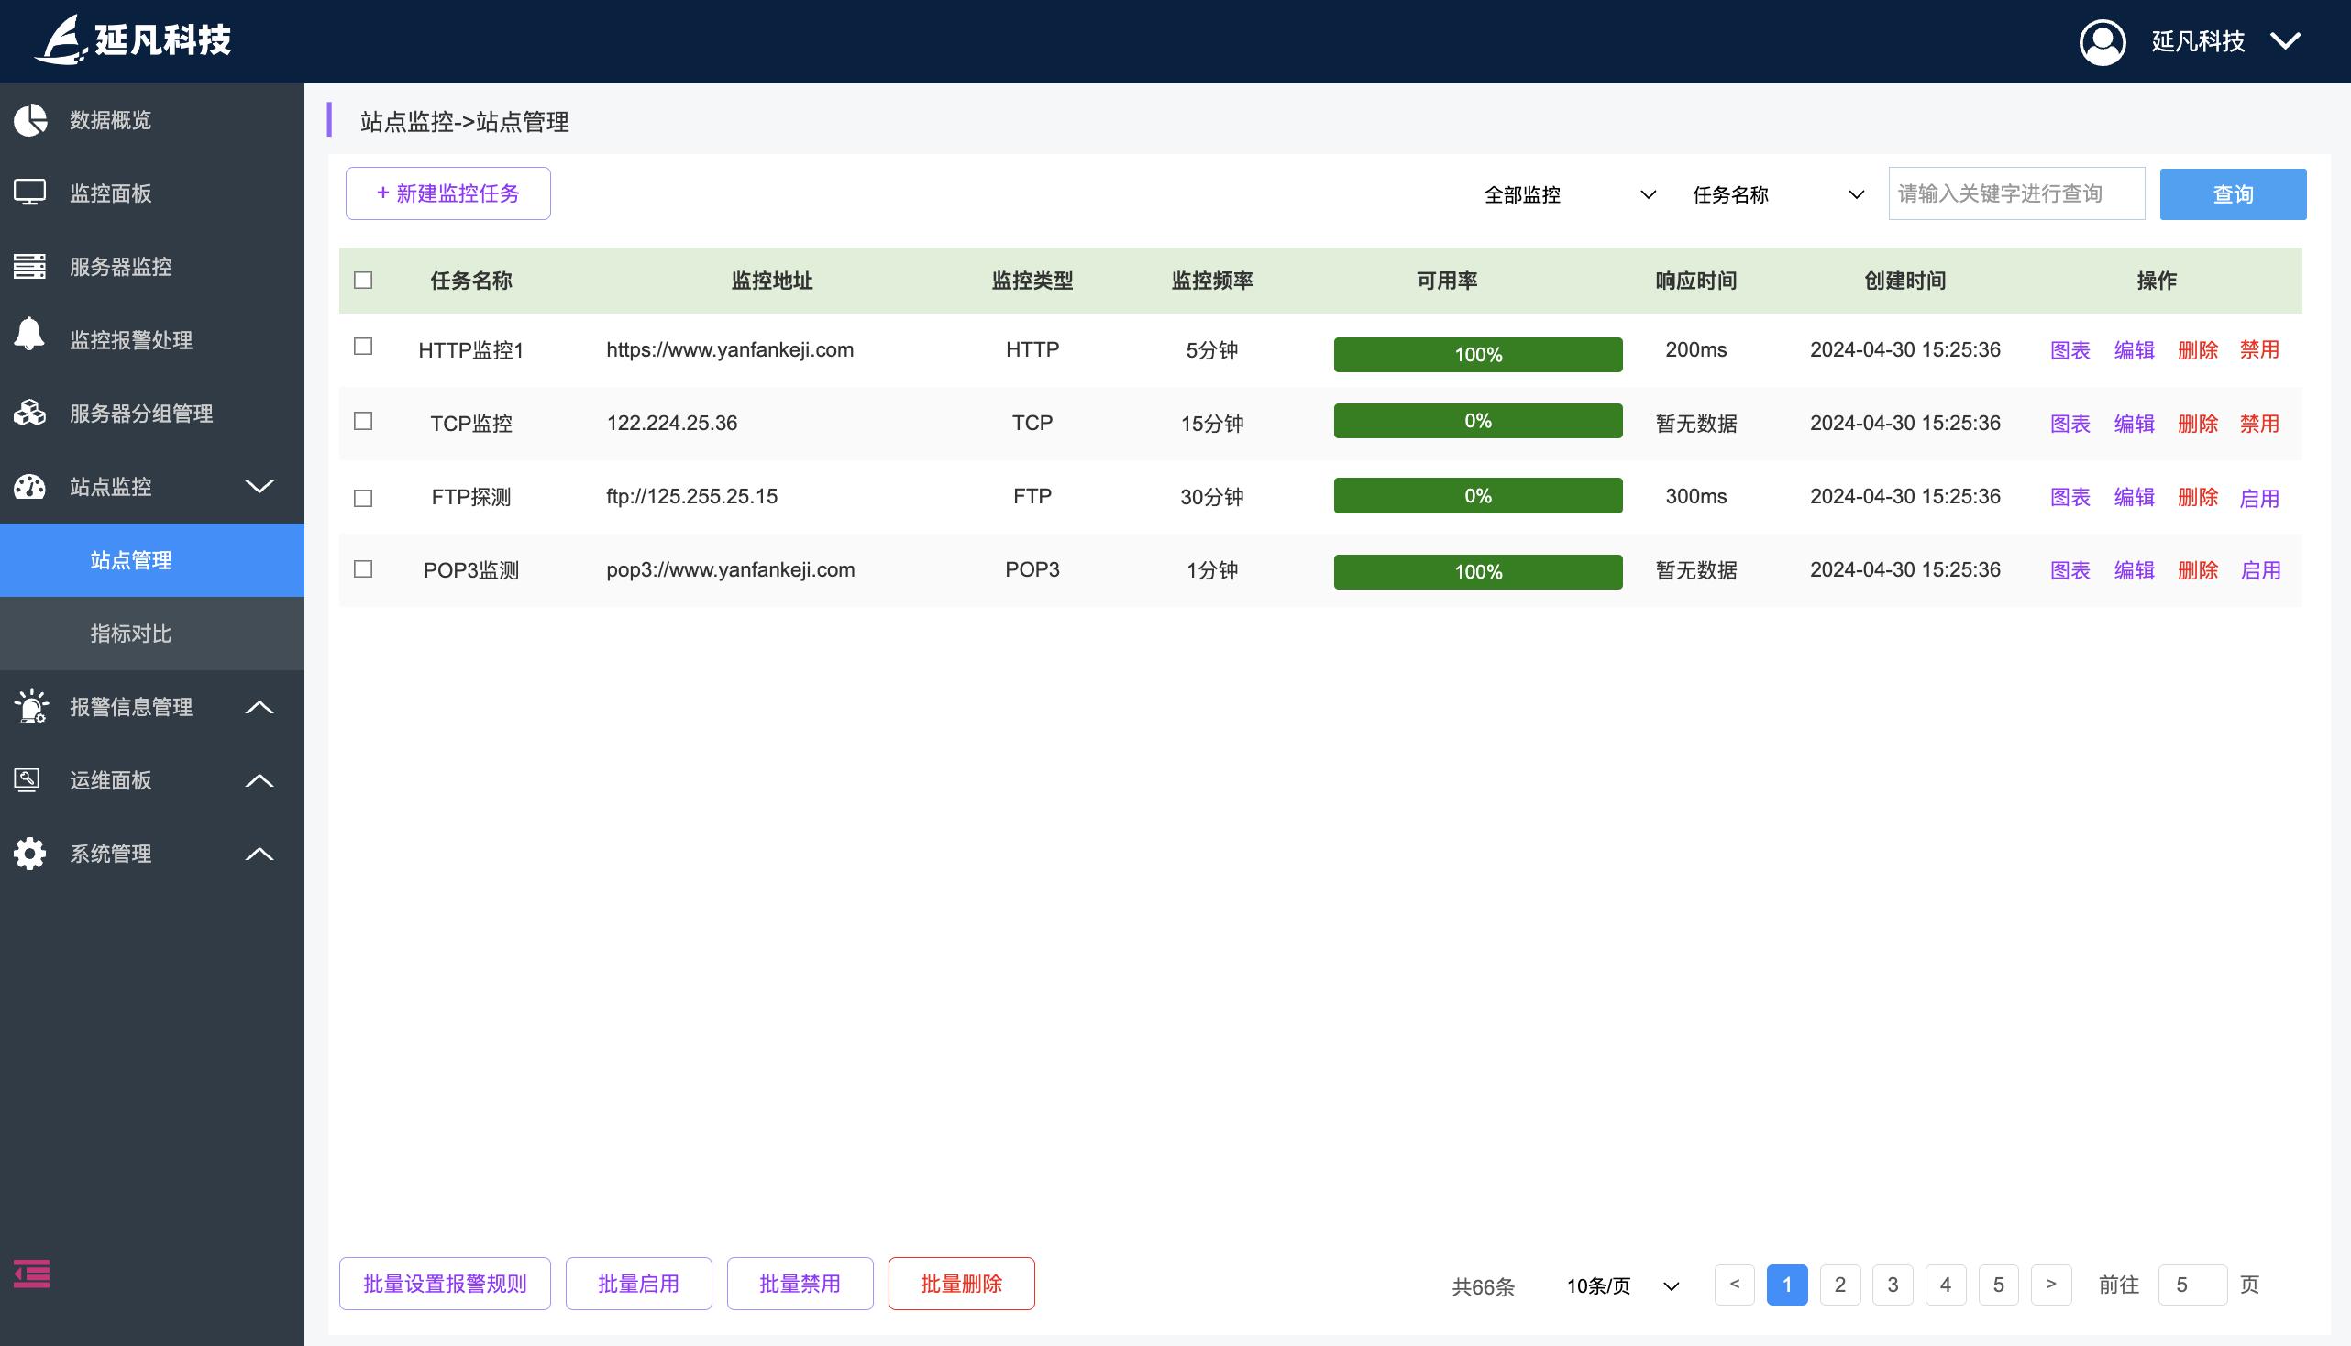Go to pagination page 3
The height and width of the screenshot is (1346, 2351).
[1893, 1285]
